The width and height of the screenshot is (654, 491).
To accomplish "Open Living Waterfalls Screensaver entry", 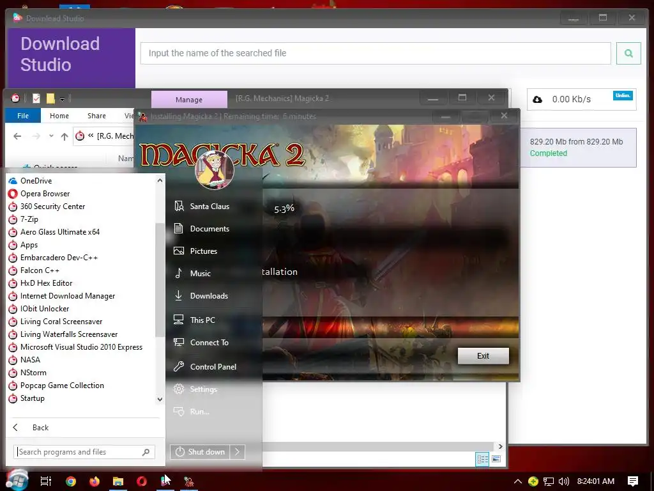I will [x=63, y=334].
